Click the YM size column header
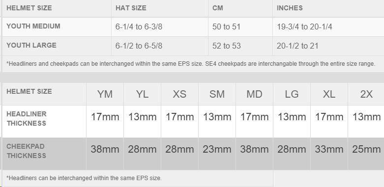 pos(105,94)
